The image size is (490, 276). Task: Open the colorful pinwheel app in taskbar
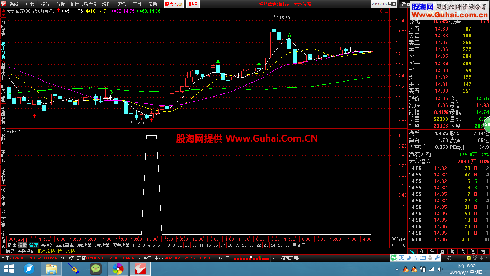point(118,269)
